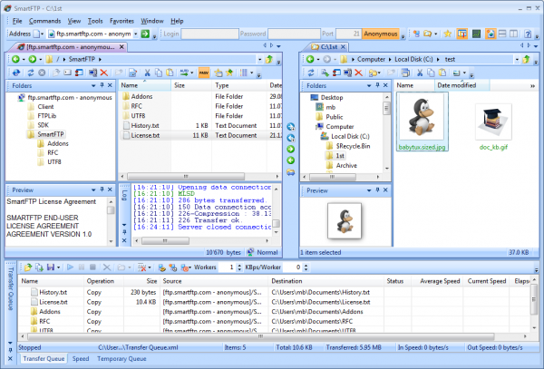Click the Start transfer play button in queue

70,267
